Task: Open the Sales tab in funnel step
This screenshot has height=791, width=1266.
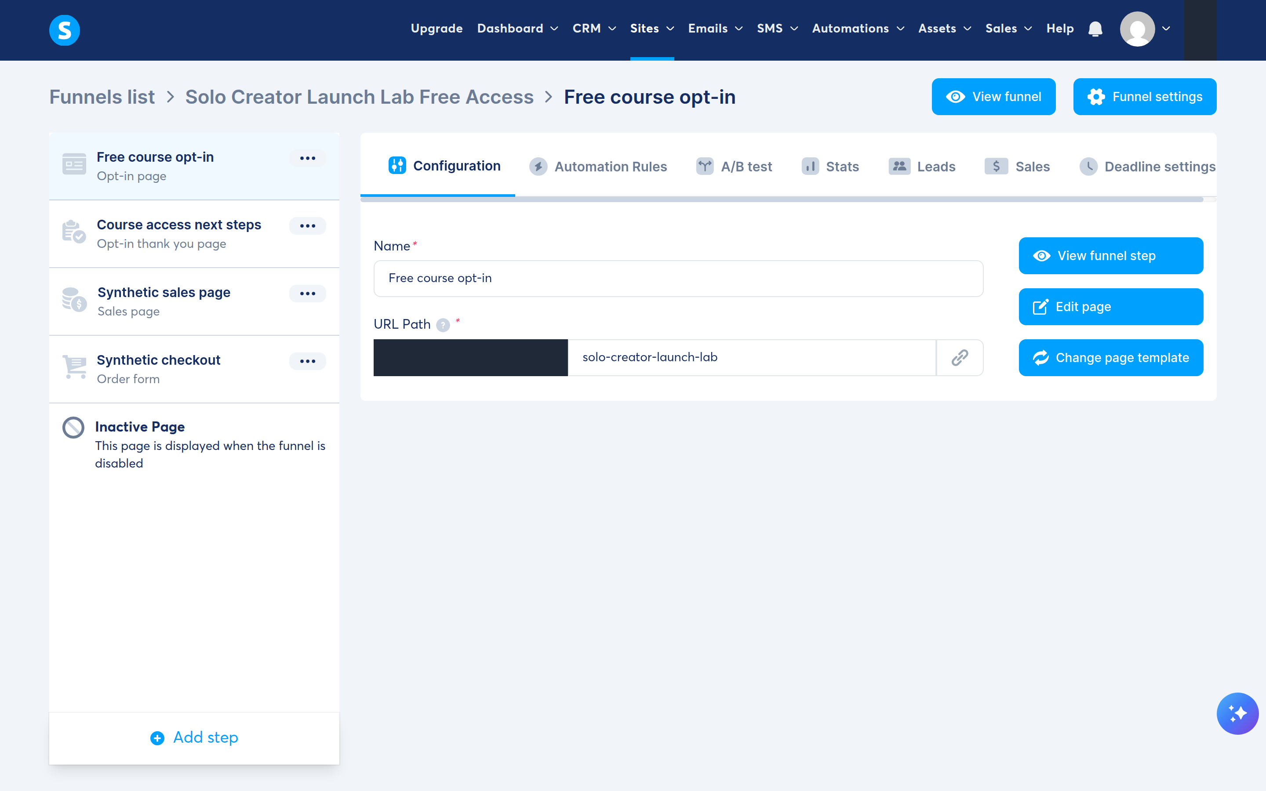Action: 1017,167
